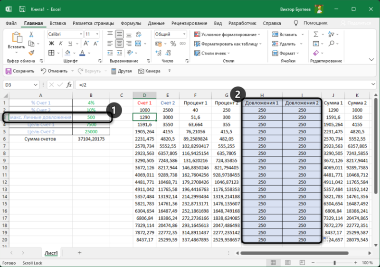Click the Font Color A icon

point(82,53)
